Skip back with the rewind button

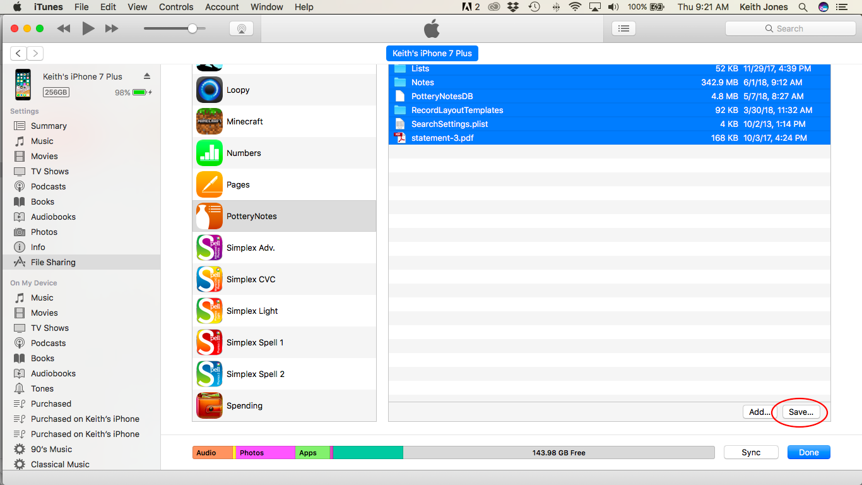63,28
